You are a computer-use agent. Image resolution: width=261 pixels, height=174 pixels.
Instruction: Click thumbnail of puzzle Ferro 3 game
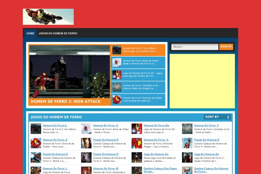click(36, 157)
